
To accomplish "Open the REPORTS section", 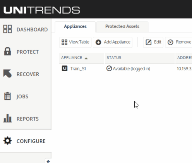I will pos(26,119).
